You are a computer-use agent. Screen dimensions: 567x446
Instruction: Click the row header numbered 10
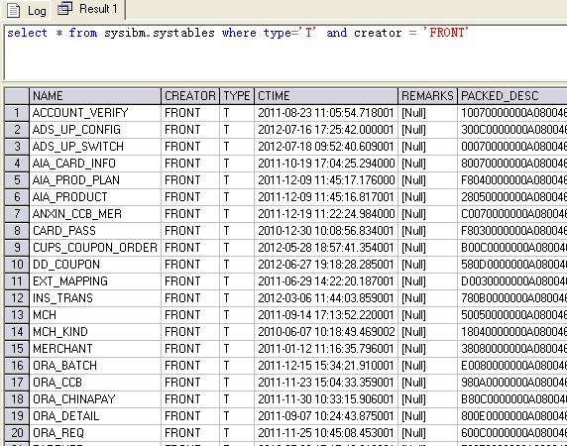(17, 265)
